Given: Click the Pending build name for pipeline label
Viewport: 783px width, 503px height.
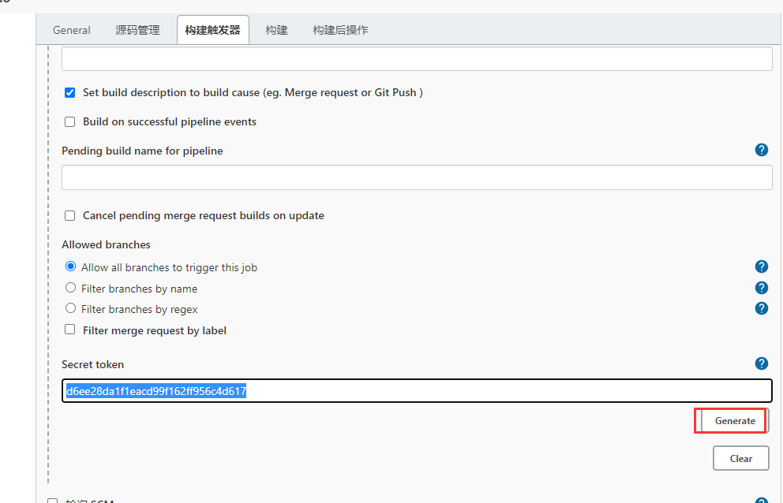Looking at the screenshot, I should pyautogui.click(x=142, y=151).
